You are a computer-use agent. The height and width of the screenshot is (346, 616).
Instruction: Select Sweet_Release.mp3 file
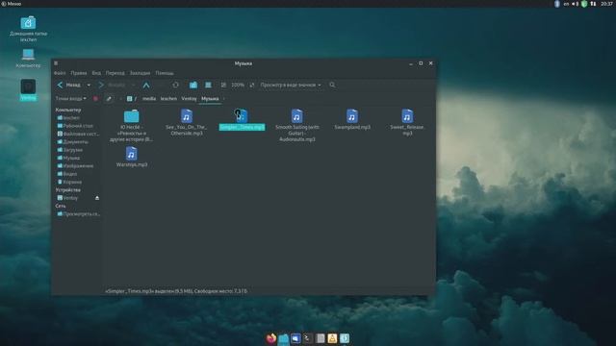pos(407,122)
